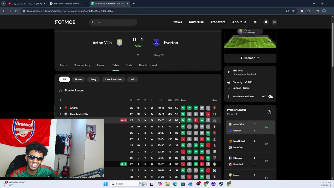
Task: Open Man United vs Man City result
Action: tap(250, 144)
